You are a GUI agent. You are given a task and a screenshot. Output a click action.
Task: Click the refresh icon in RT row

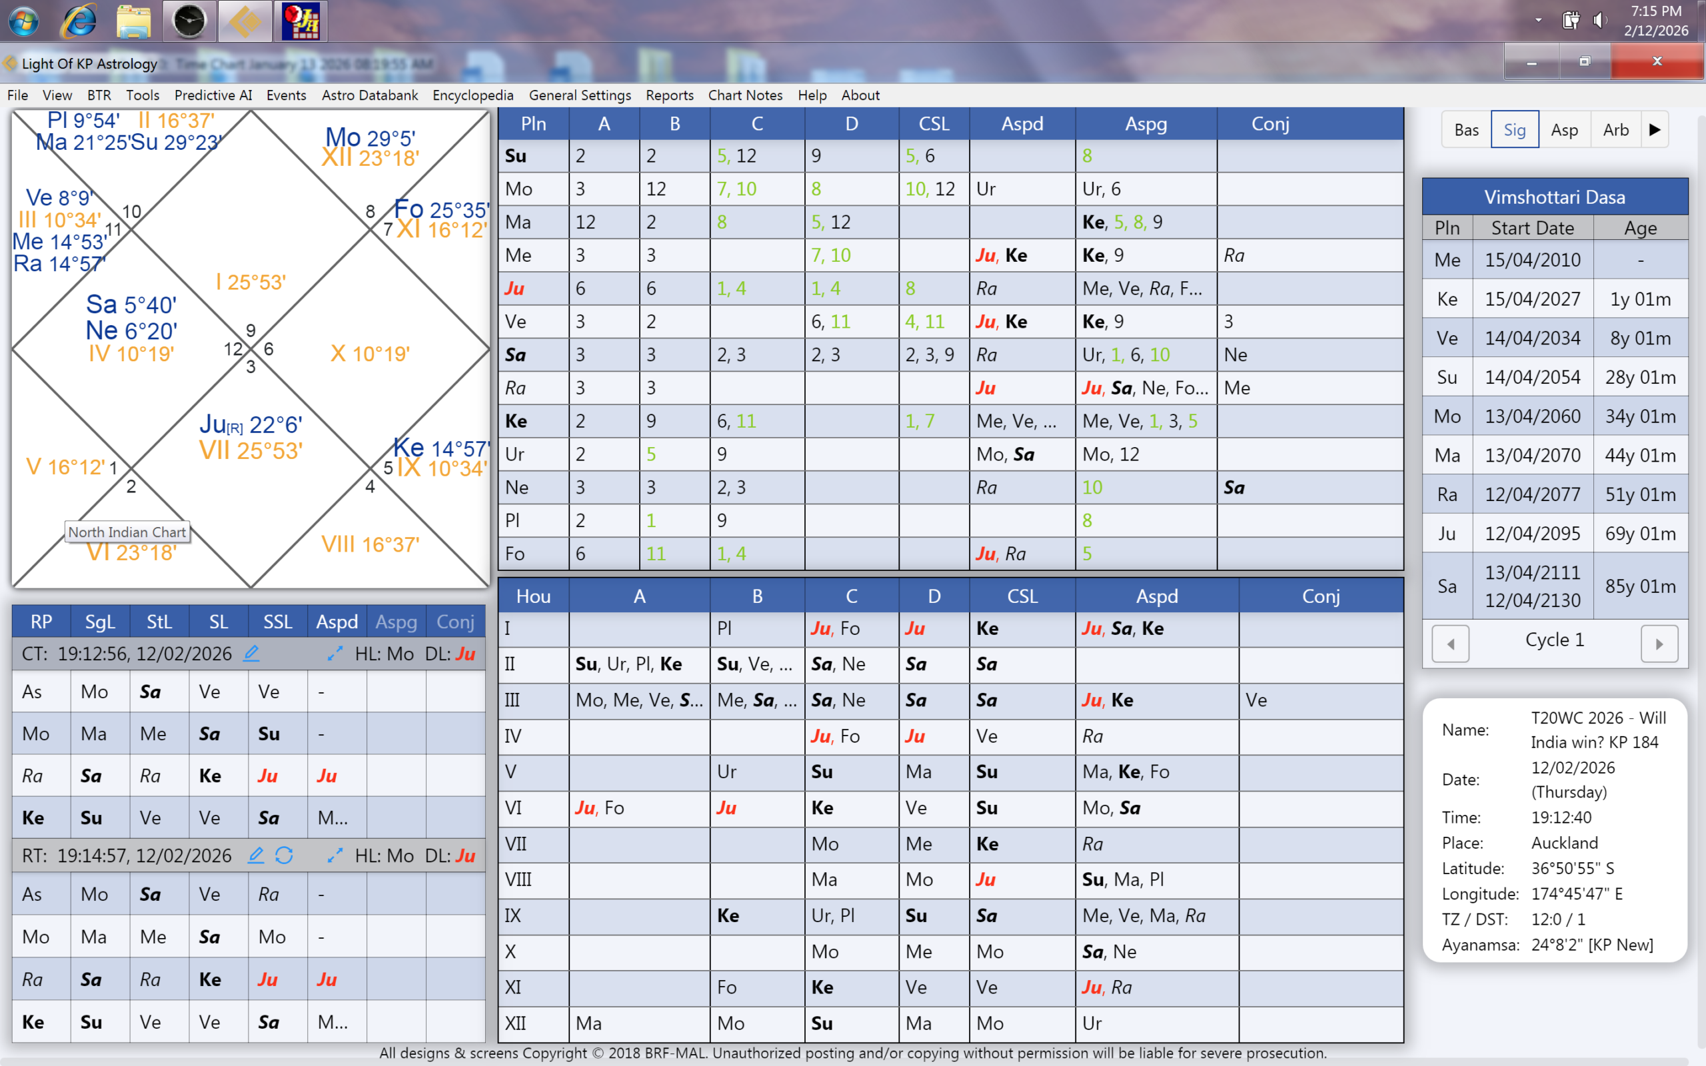point(284,855)
